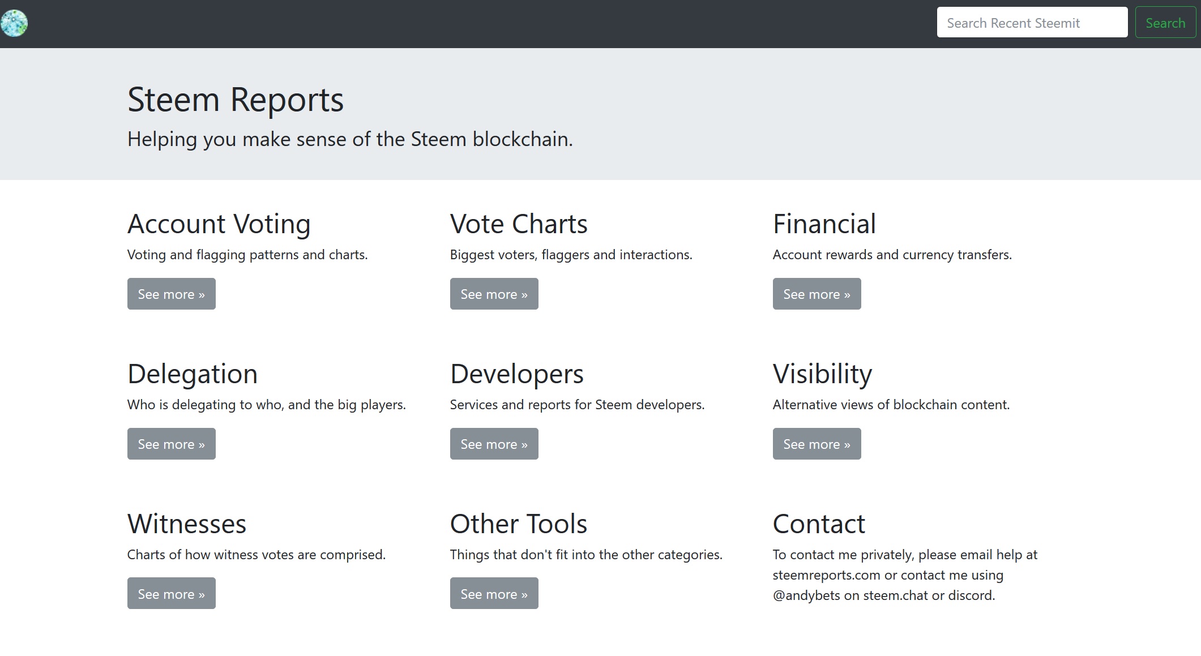Open See more under Witnesses
The width and height of the screenshot is (1201, 656).
coord(172,593)
